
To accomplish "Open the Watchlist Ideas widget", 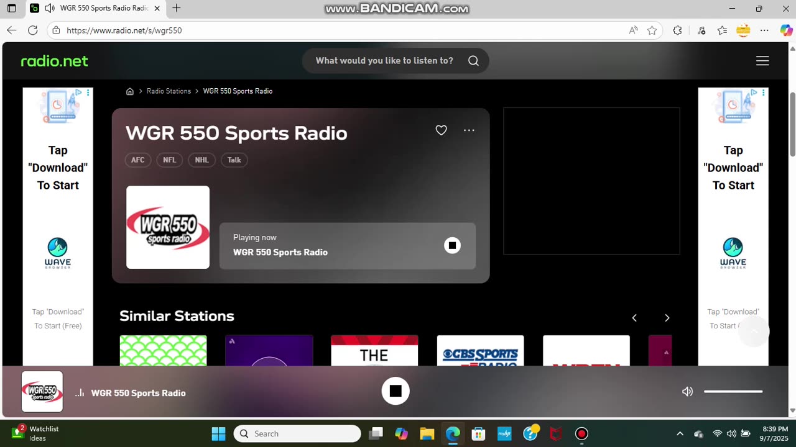I will (36, 433).
